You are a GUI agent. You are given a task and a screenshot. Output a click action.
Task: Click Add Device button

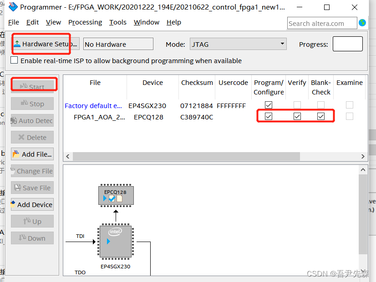(32, 204)
